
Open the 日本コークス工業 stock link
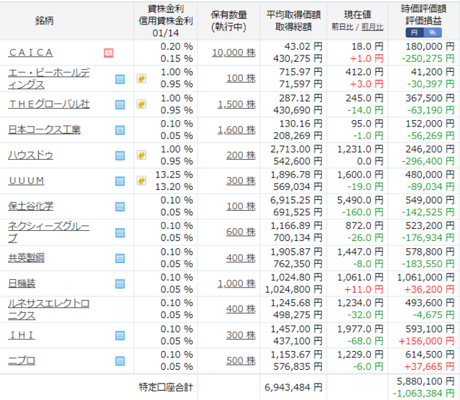point(44,129)
